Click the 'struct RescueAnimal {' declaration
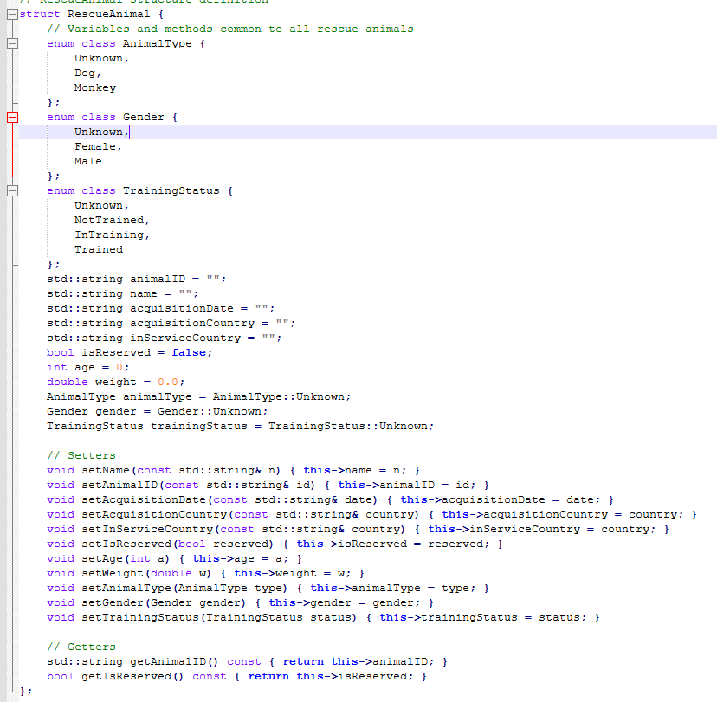Viewport: 717px width, 702px height. (92, 14)
